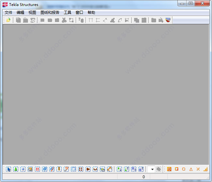
Task: Click the colorful palette icon in the top toolbar
Action: tap(168, 20)
